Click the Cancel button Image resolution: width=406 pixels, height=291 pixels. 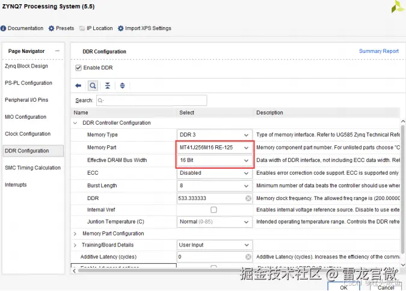pos(386,287)
